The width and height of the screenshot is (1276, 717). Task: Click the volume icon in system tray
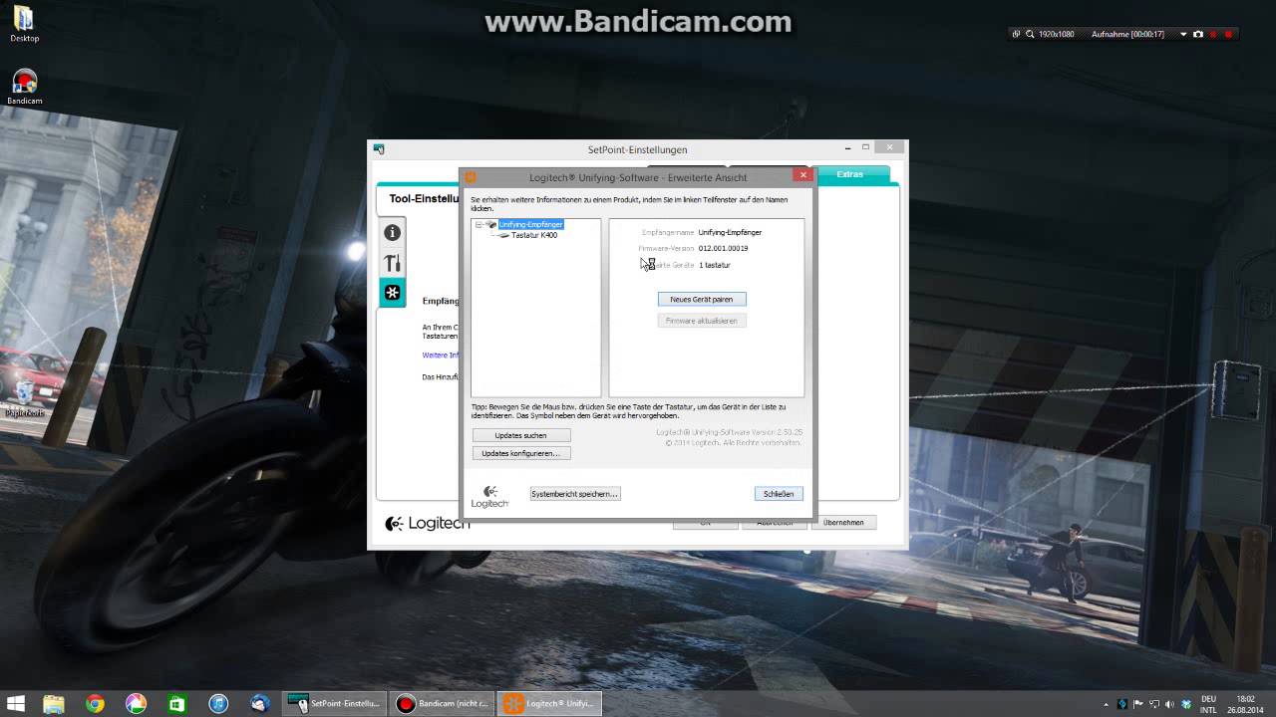[1169, 704]
